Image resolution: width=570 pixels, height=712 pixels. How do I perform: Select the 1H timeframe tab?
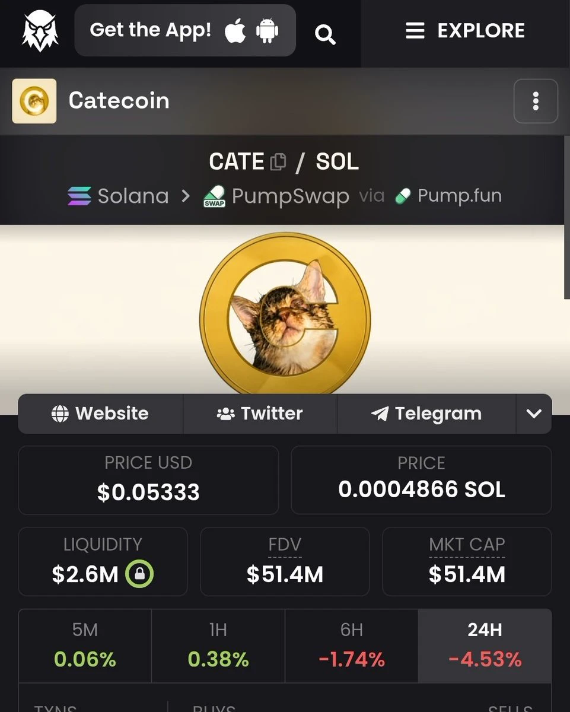(x=218, y=646)
